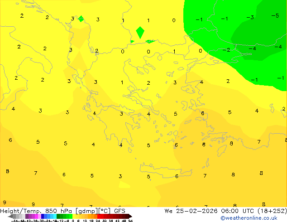This screenshot has width=287, height=222.
Task: Click the "12" label on the color scale
Action: pyautogui.click(x=85, y=221)
